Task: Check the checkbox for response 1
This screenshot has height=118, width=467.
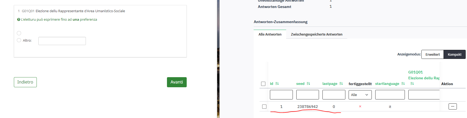Action: (x=264, y=107)
